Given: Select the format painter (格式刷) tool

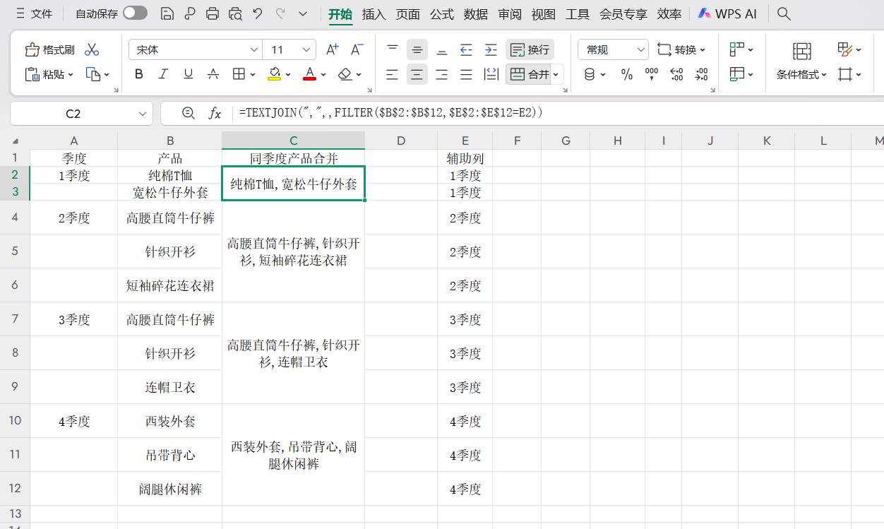Looking at the screenshot, I should [49, 49].
